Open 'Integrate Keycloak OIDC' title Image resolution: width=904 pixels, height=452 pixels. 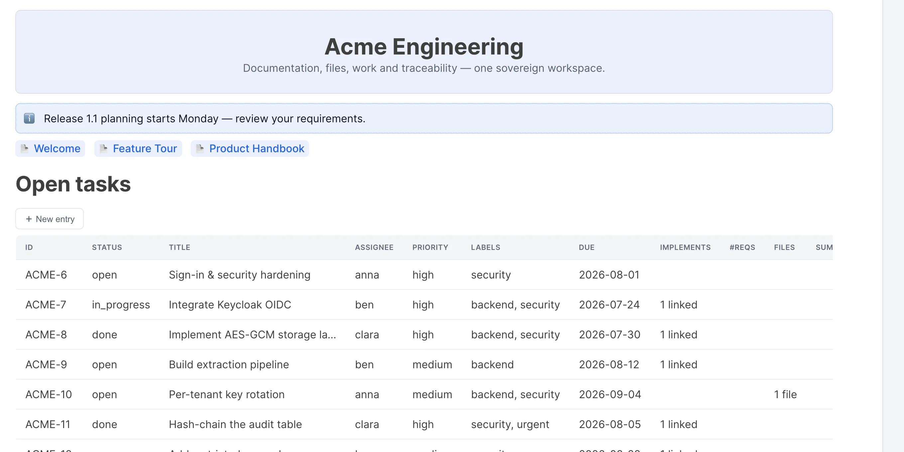click(230, 305)
